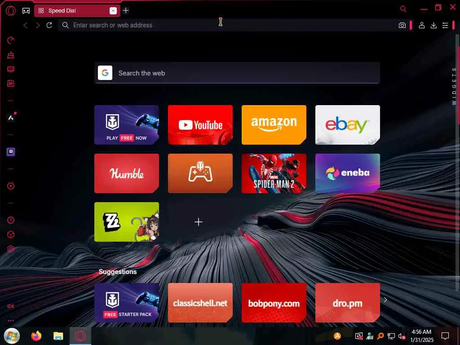The image size is (460, 345).
Task: Open the orange gamepad tanks tile
Action: (x=200, y=173)
